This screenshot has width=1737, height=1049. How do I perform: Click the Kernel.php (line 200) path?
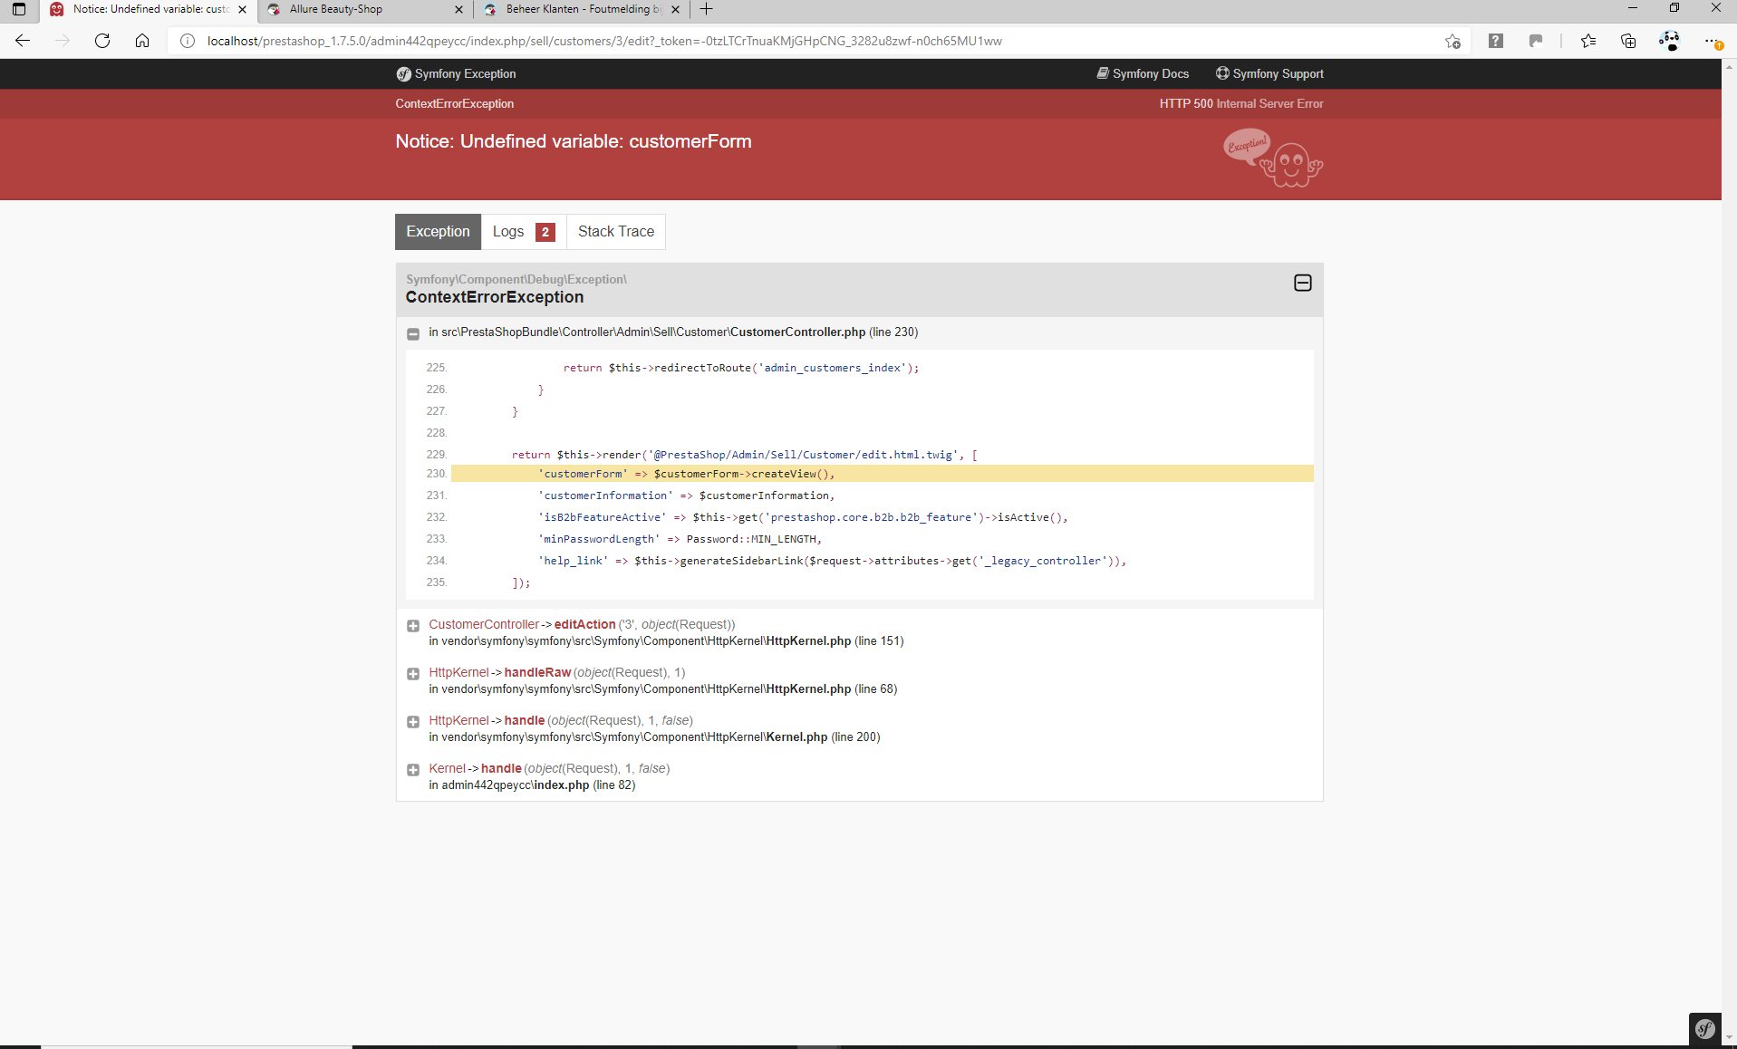coord(654,737)
